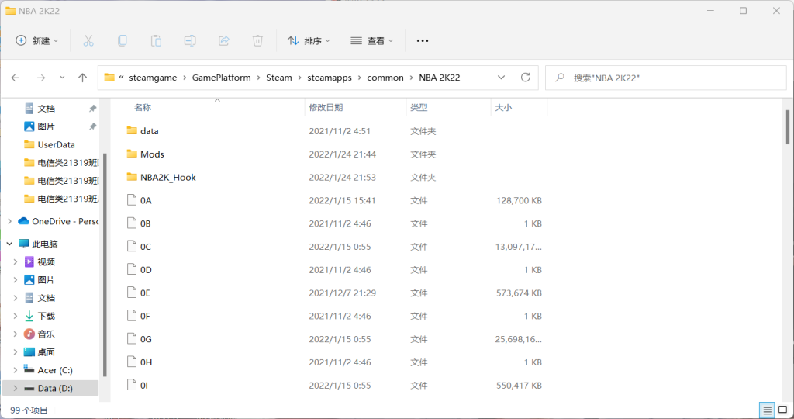The height and width of the screenshot is (419, 794).
Task: Go up one folder level arrow
Action: pos(82,78)
